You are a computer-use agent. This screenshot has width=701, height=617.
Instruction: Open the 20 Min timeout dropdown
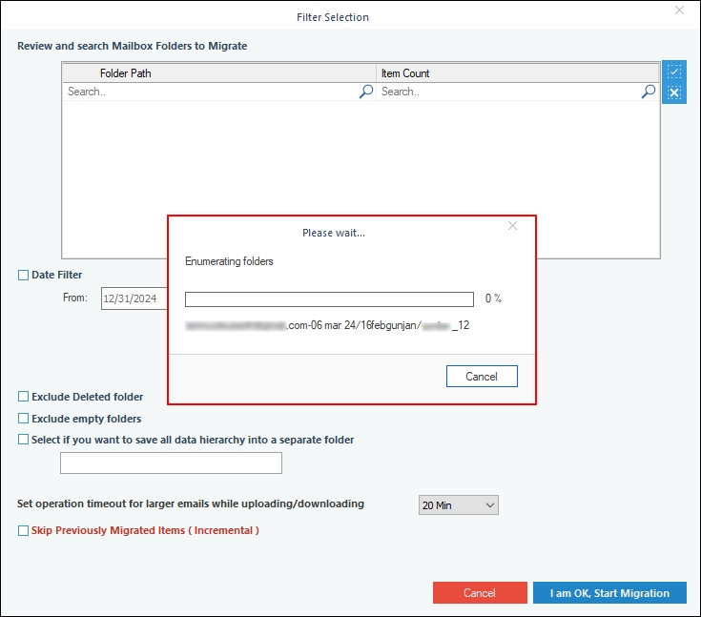point(458,505)
